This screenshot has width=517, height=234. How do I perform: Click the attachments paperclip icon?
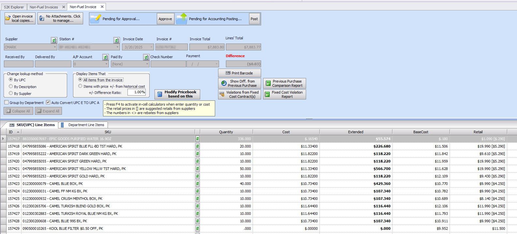[41, 19]
